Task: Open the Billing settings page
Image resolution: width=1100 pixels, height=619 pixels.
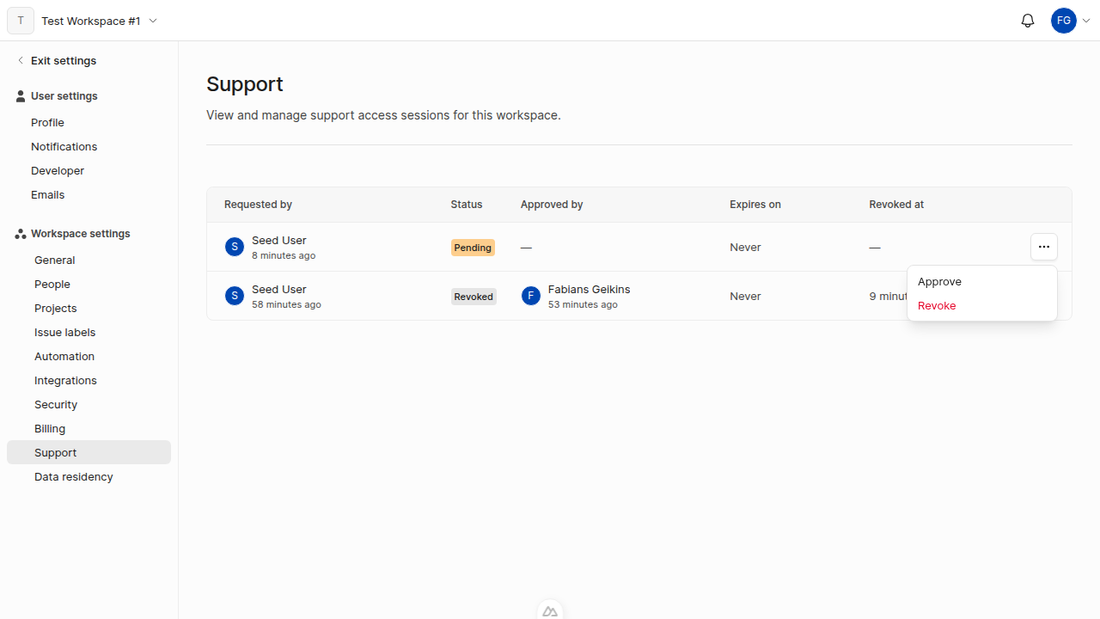Action: (50, 428)
